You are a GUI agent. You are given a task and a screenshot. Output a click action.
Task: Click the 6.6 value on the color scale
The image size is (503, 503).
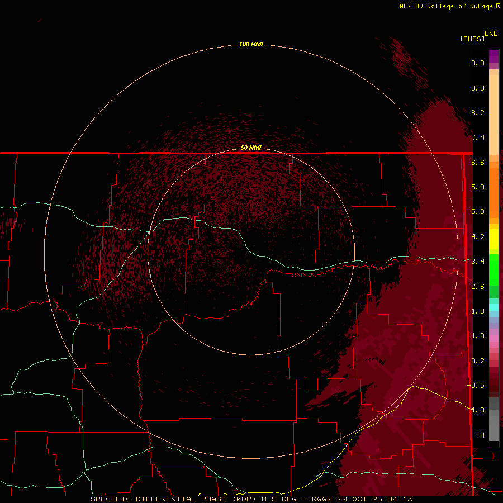(478, 162)
